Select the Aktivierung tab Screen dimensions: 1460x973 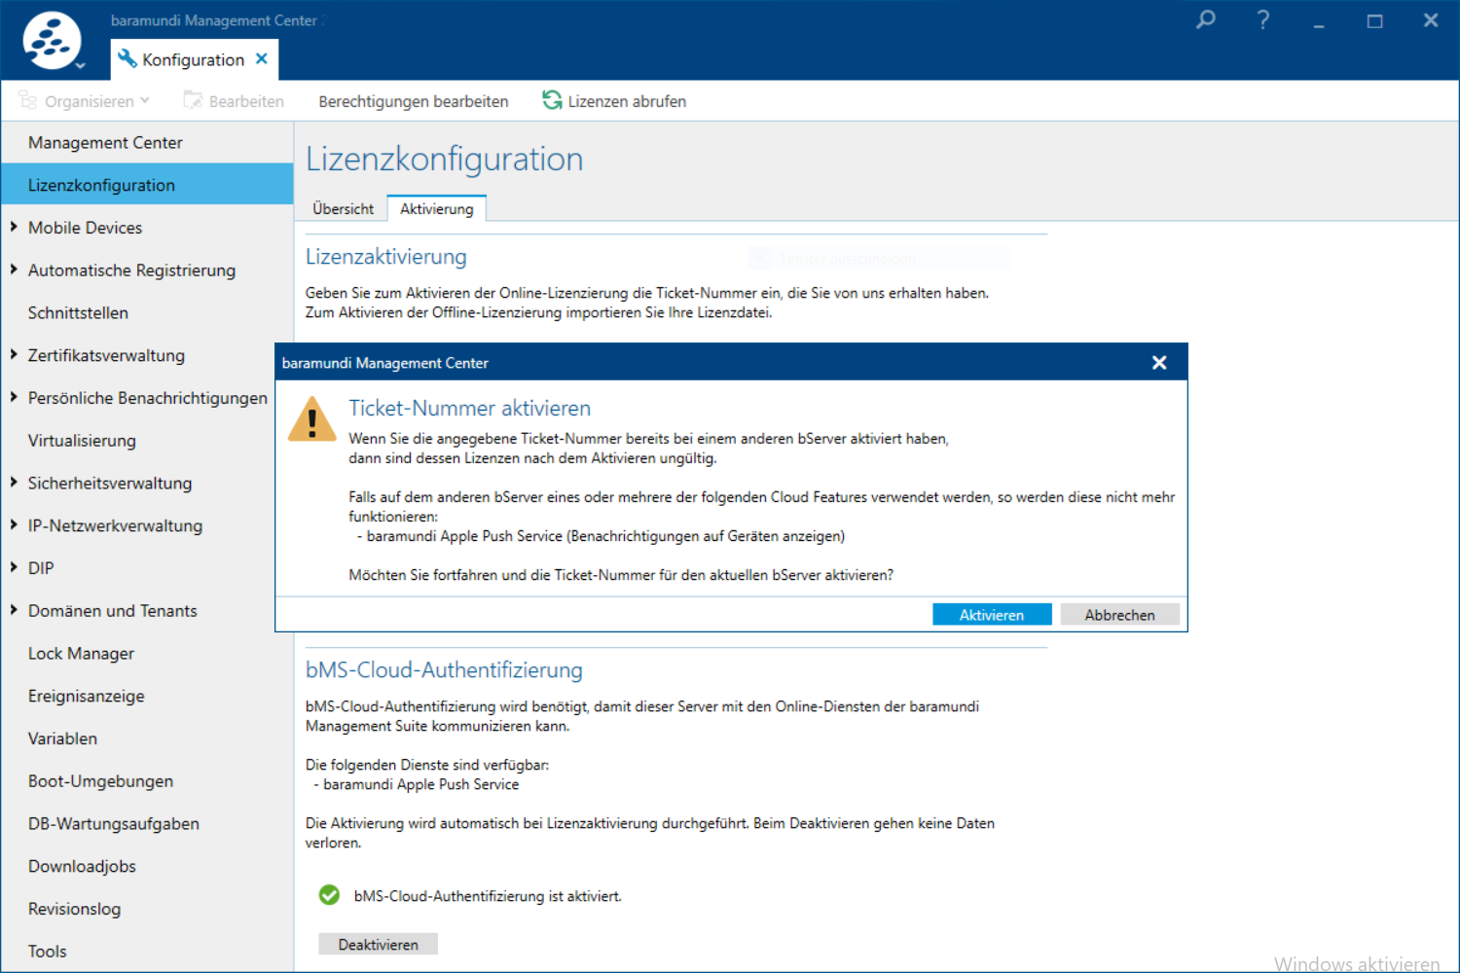[436, 209]
